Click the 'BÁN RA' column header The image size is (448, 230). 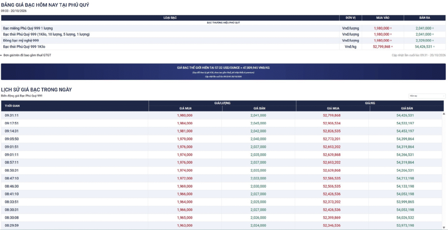coord(424,17)
